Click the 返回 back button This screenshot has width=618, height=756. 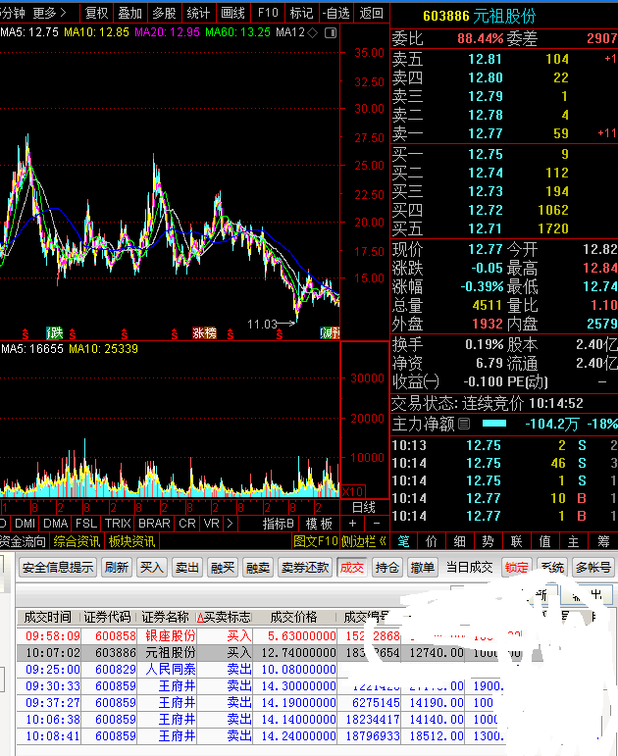[372, 13]
